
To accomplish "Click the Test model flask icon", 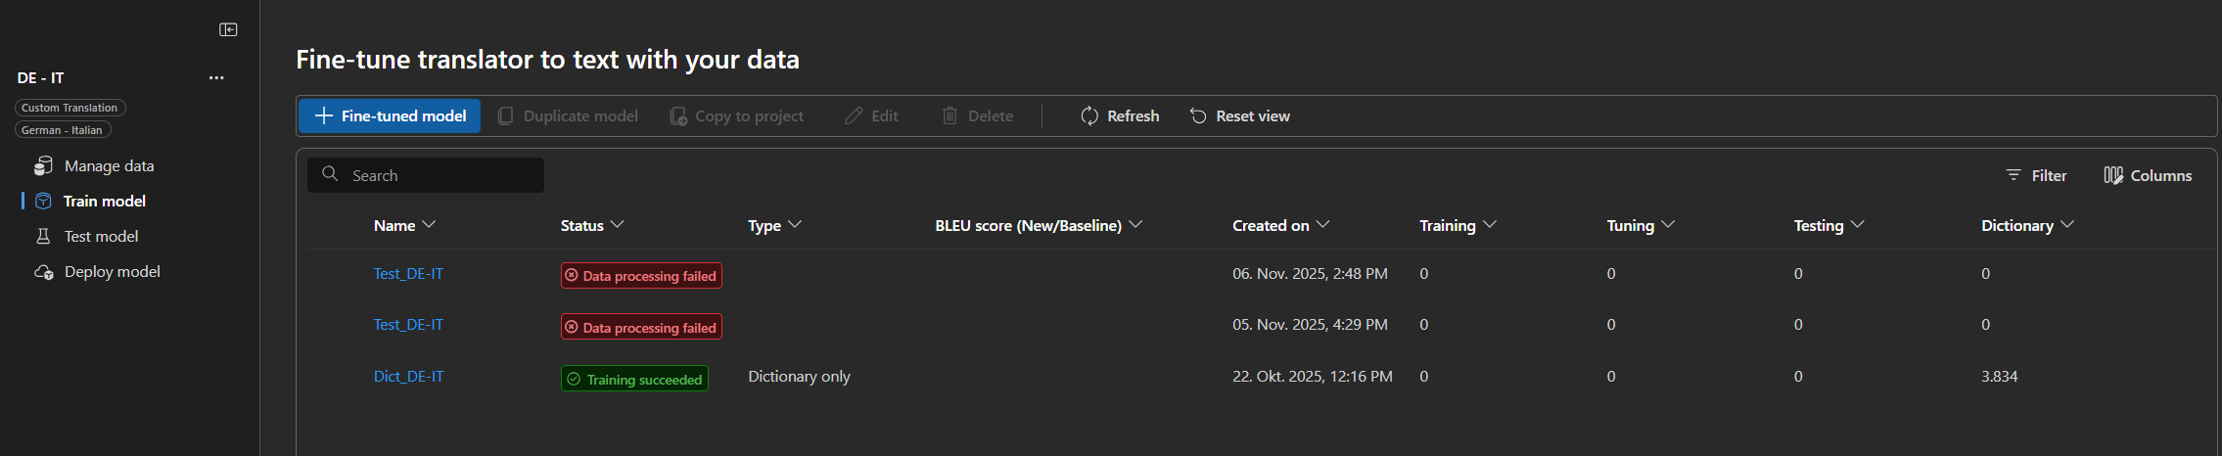I will click(43, 237).
